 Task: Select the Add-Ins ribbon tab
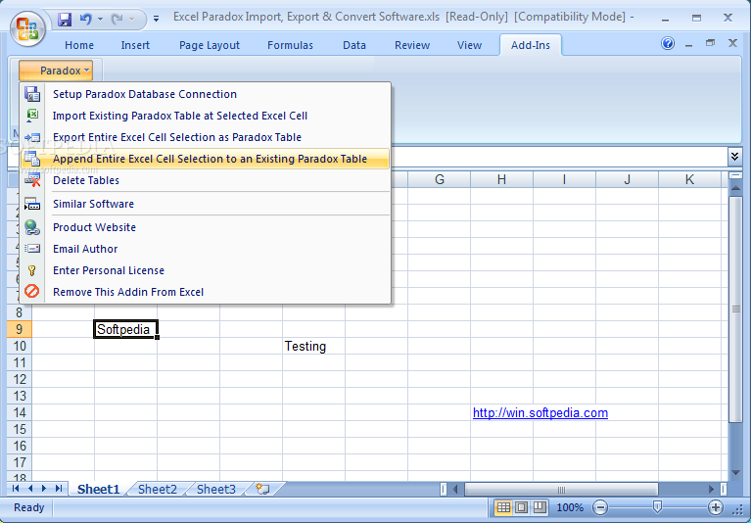point(530,45)
